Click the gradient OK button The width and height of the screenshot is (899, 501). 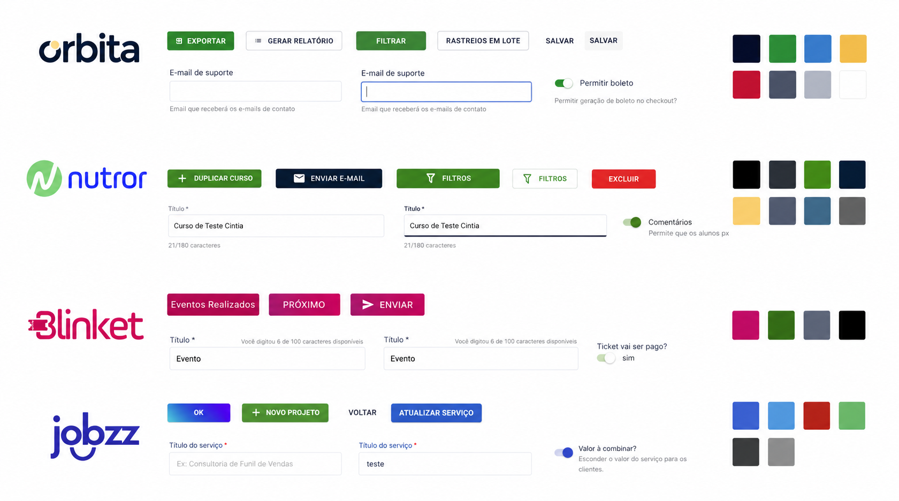[199, 413]
